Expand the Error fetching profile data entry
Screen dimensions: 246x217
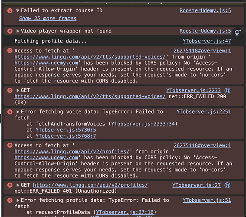[x=18, y=200]
